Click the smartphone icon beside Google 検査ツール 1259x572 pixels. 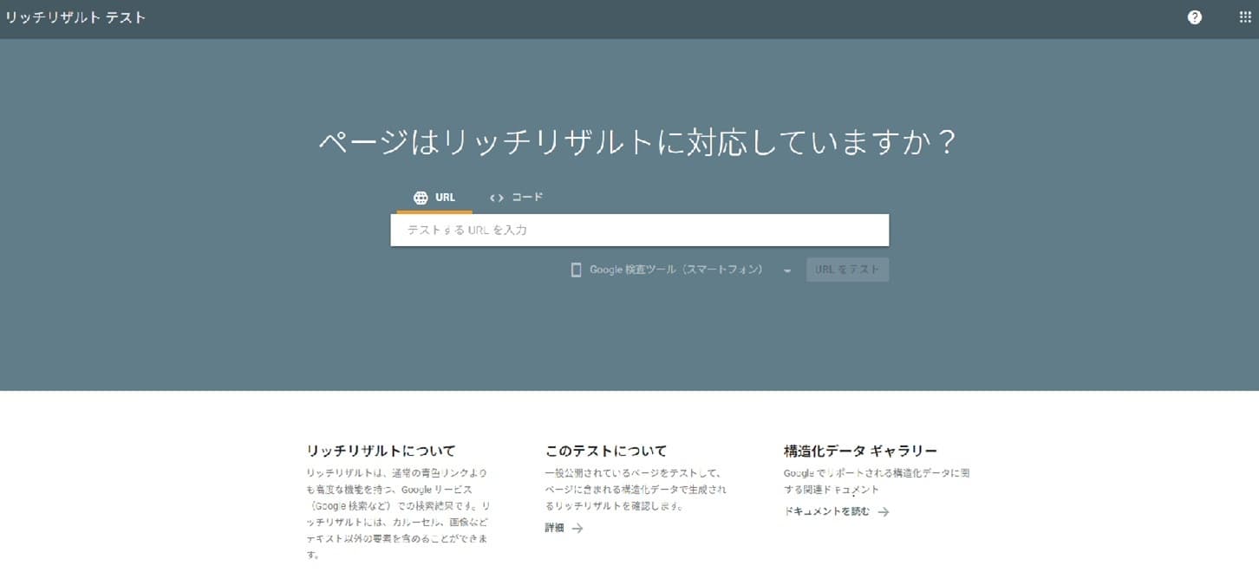coord(576,270)
